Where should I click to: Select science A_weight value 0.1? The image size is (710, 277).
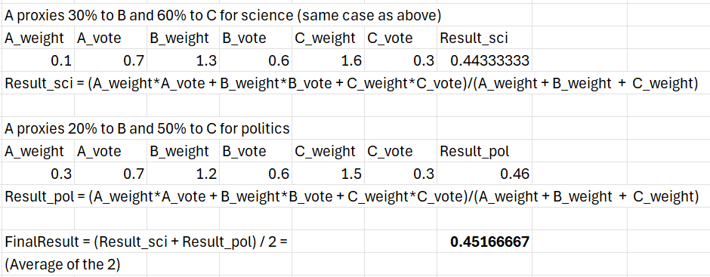coord(39,60)
